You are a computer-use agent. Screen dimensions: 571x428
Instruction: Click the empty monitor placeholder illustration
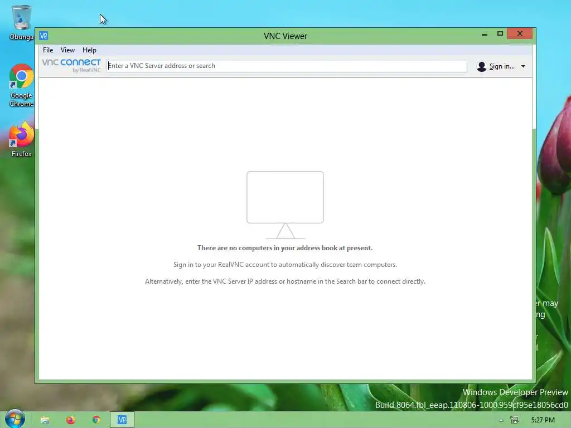(285, 205)
